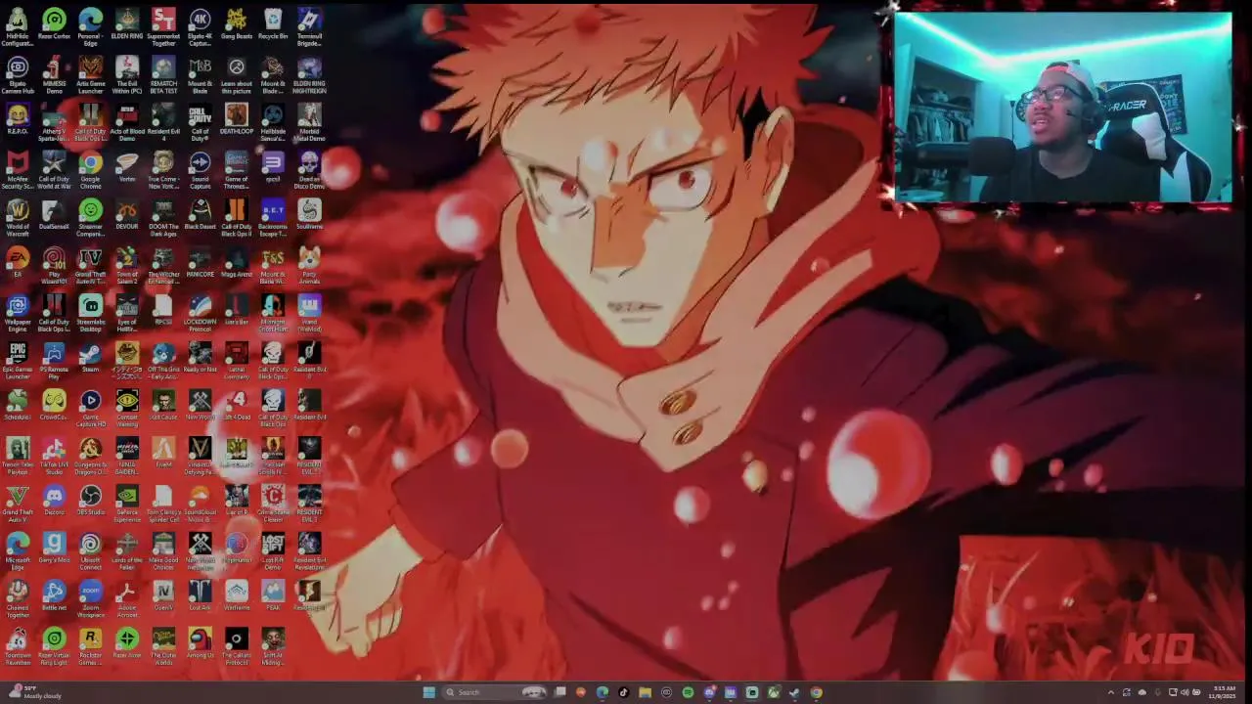Screen dimensions: 1252x704
Task: Open Epic Games Launcher shortcut
Action: coord(18,361)
